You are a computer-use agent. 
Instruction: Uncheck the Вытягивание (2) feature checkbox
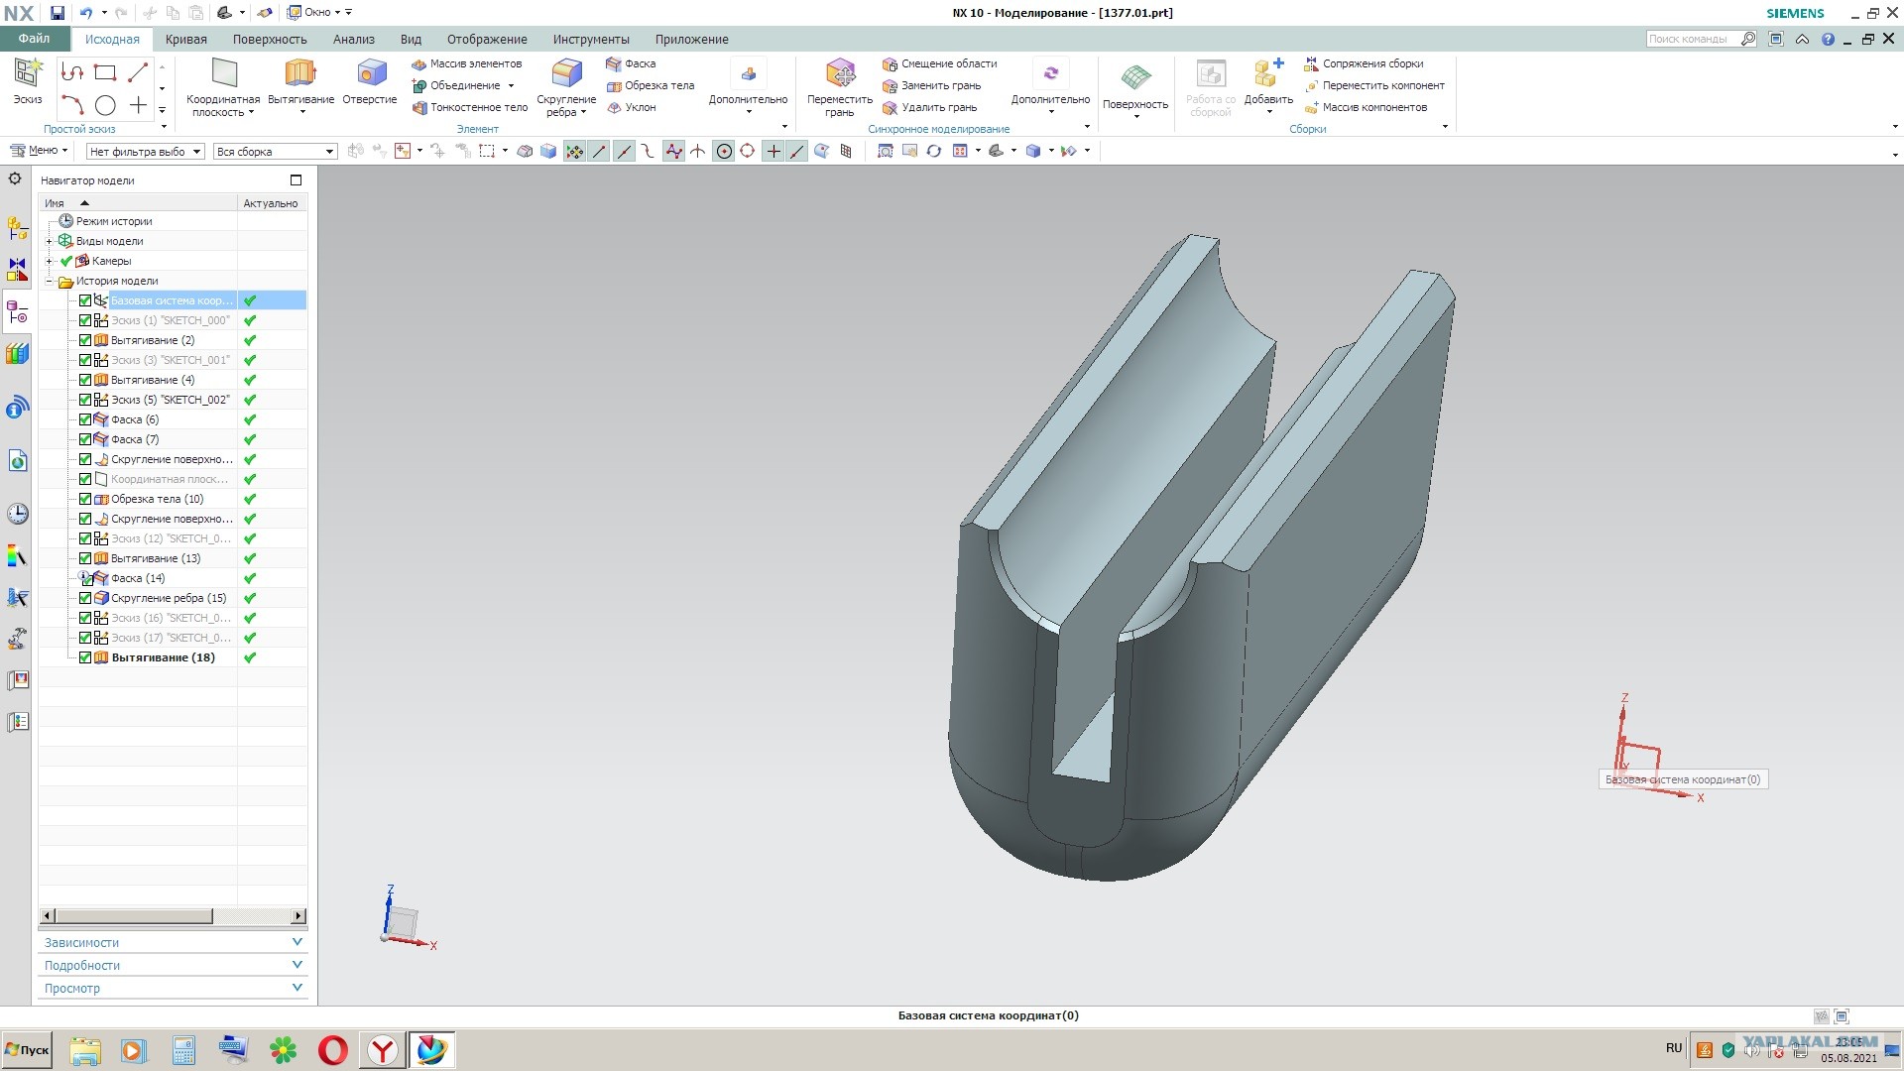point(85,340)
